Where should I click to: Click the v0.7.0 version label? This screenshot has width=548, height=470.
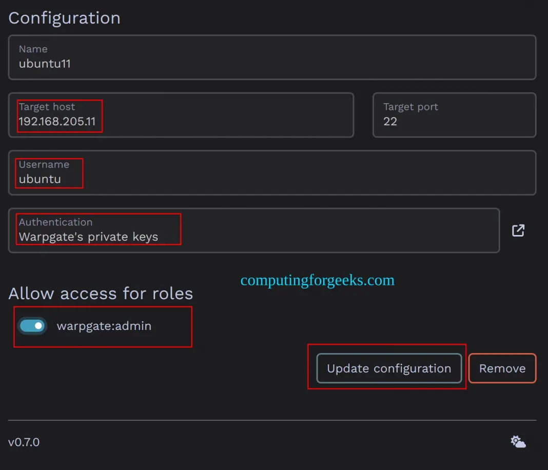click(x=24, y=442)
